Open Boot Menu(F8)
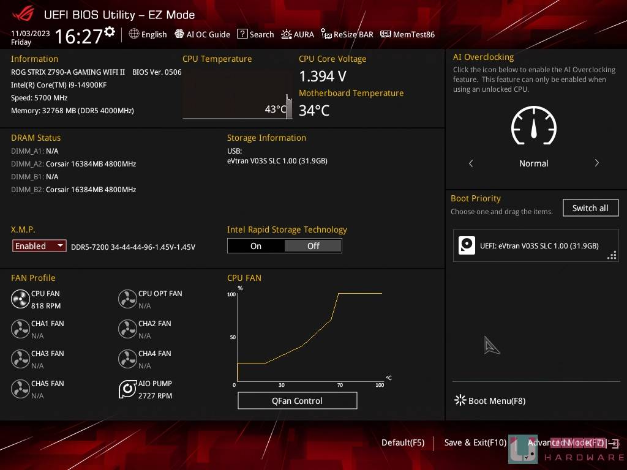 pos(490,401)
